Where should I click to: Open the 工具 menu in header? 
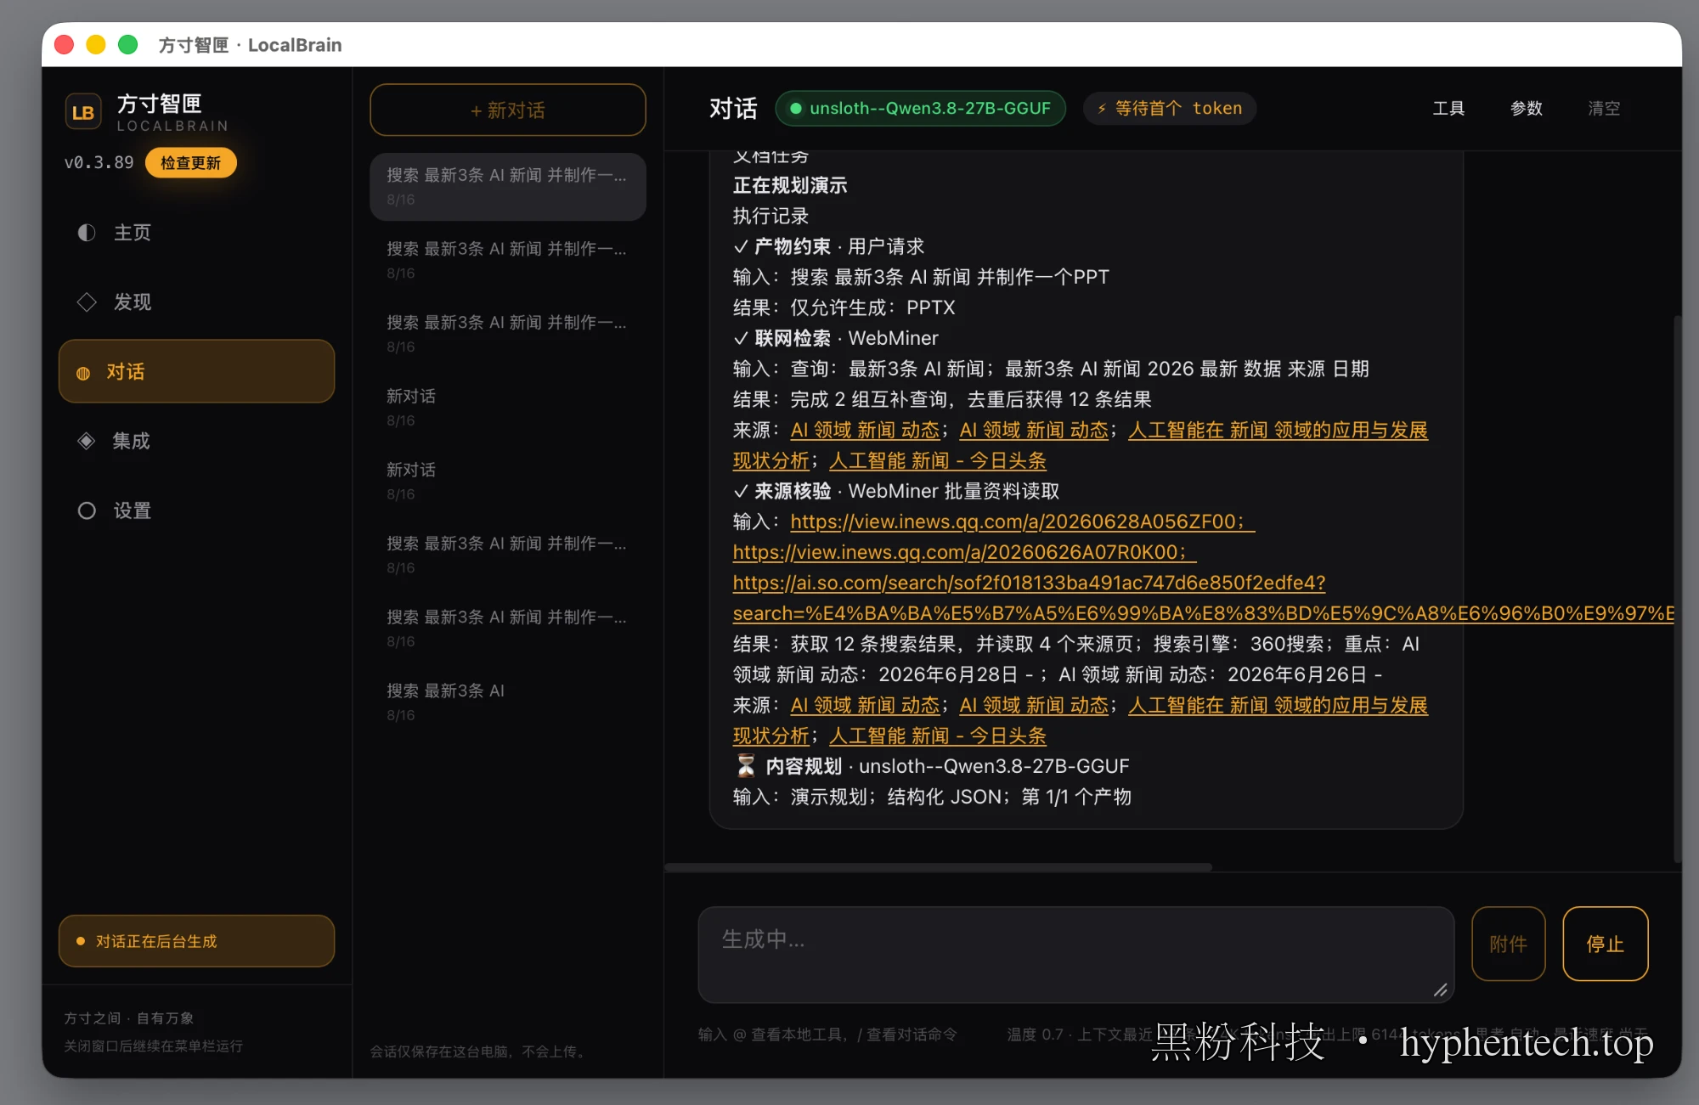pos(1448,109)
